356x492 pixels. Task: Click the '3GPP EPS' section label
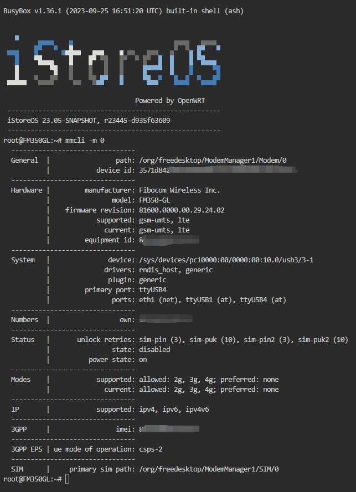tap(27, 449)
